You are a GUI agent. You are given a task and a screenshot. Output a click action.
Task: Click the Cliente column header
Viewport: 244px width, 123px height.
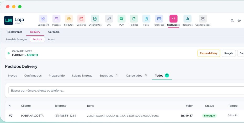pyautogui.click(x=26, y=106)
